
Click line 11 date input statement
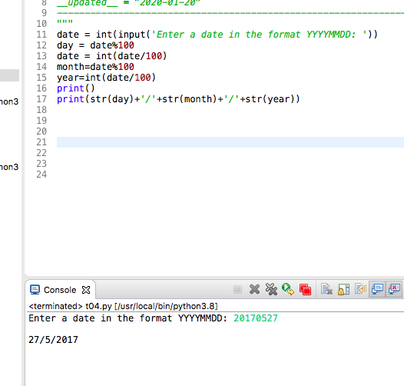pos(217,35)
